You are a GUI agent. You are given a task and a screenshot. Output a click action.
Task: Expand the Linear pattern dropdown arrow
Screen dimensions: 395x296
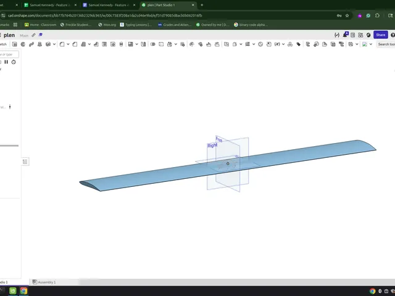coord(137,44)
